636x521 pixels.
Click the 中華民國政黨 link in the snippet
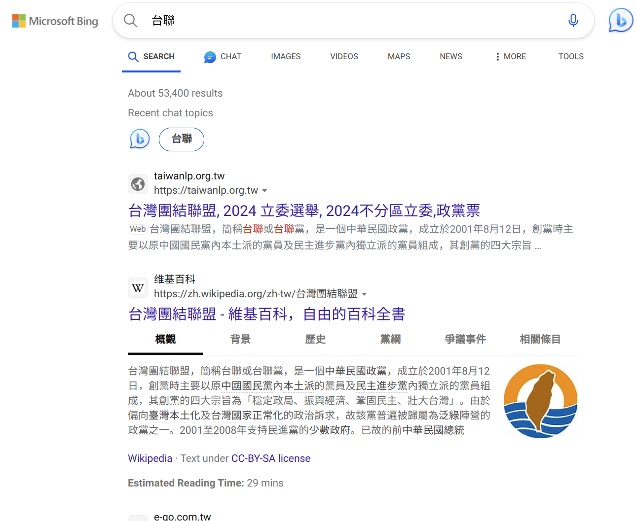pyautogui.click(x=356, y=371)
